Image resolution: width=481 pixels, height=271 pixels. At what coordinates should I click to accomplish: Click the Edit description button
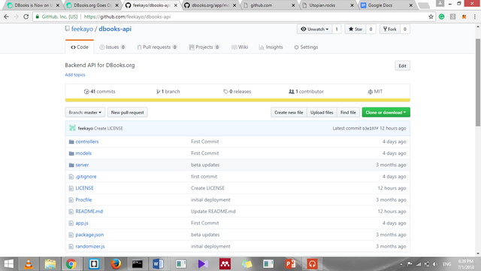tap(402, 65)
